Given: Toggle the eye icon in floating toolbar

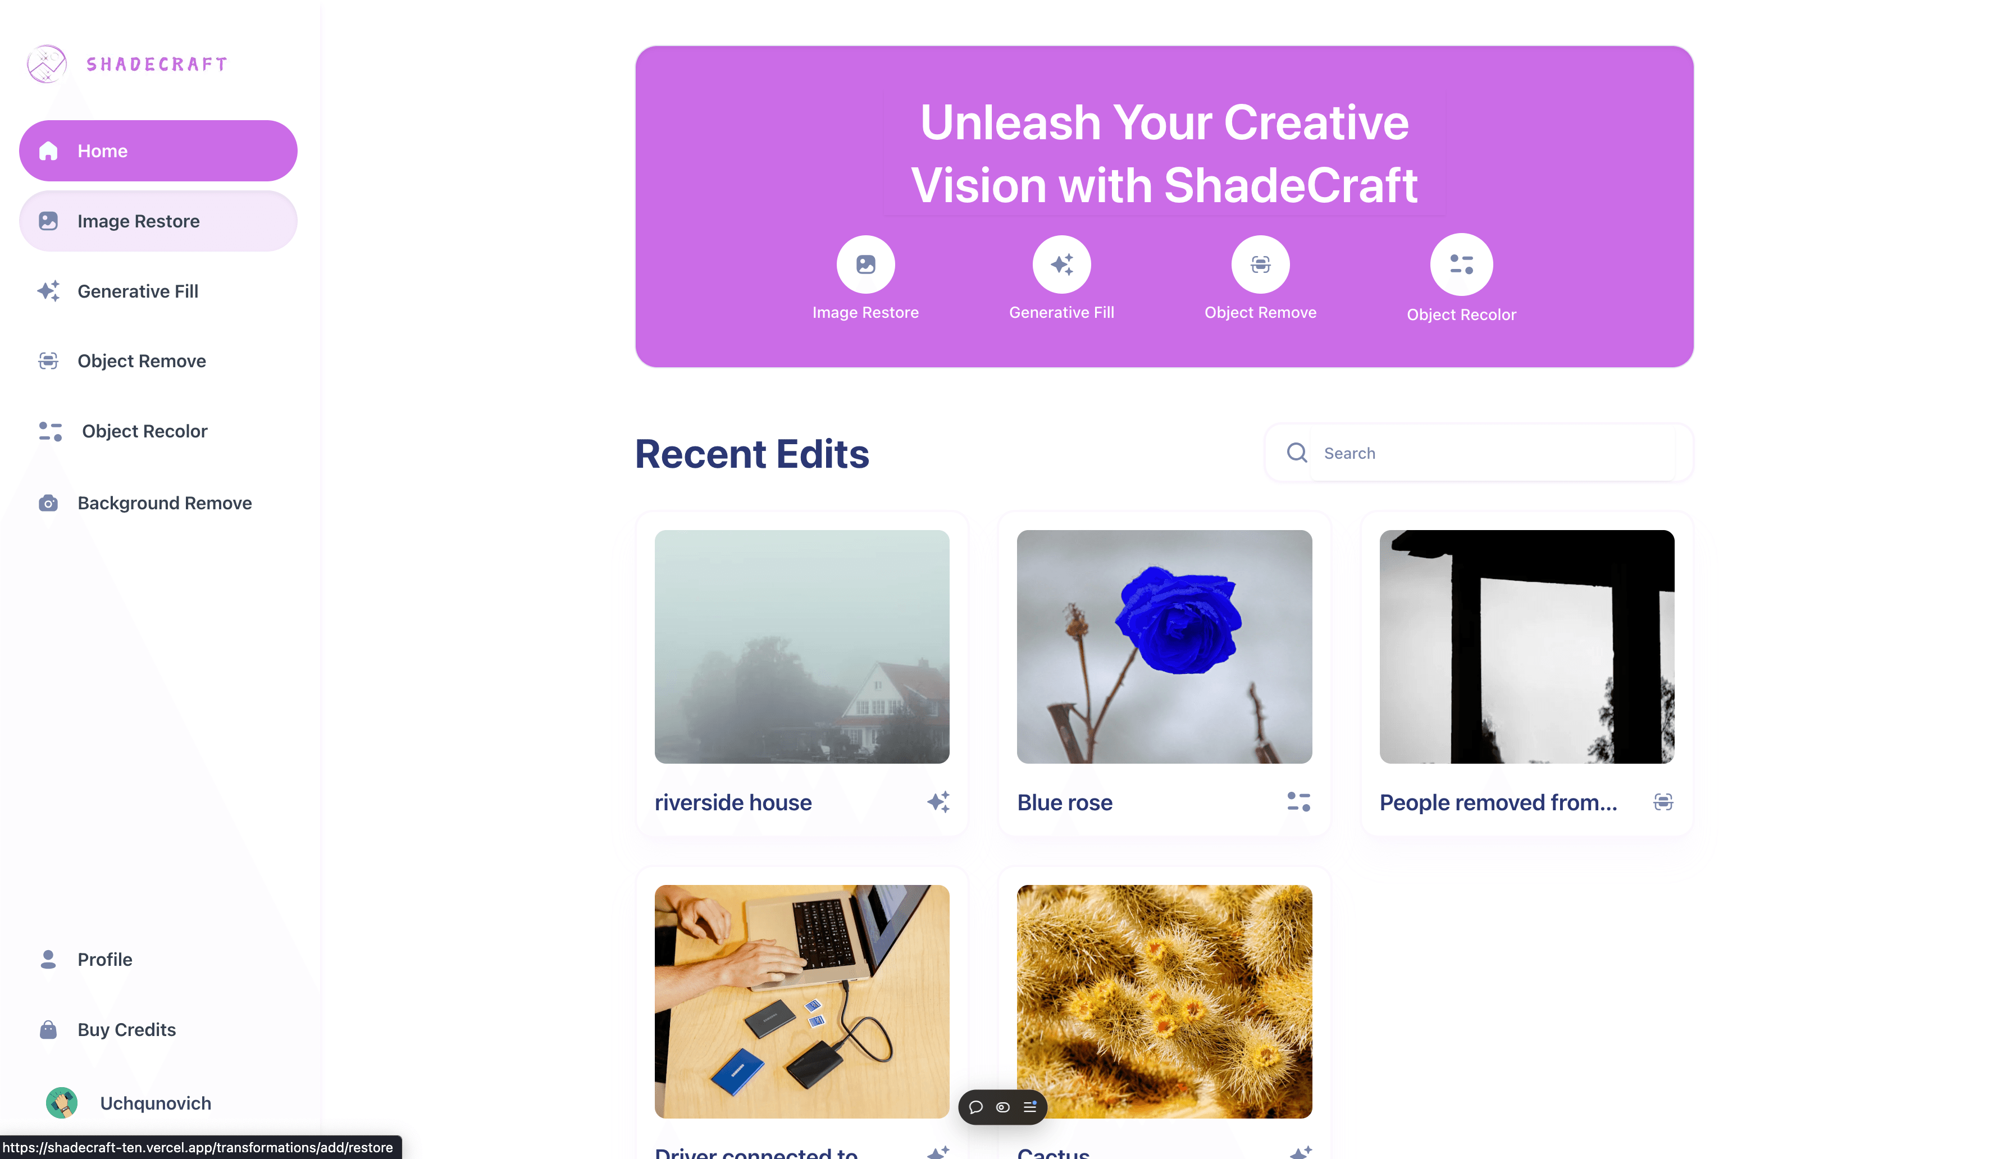Looking at the screenshot, I should click(x=1003, y=1107).
